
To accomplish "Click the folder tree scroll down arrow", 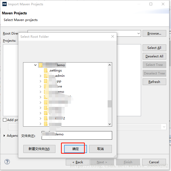I will coord(109,124).
